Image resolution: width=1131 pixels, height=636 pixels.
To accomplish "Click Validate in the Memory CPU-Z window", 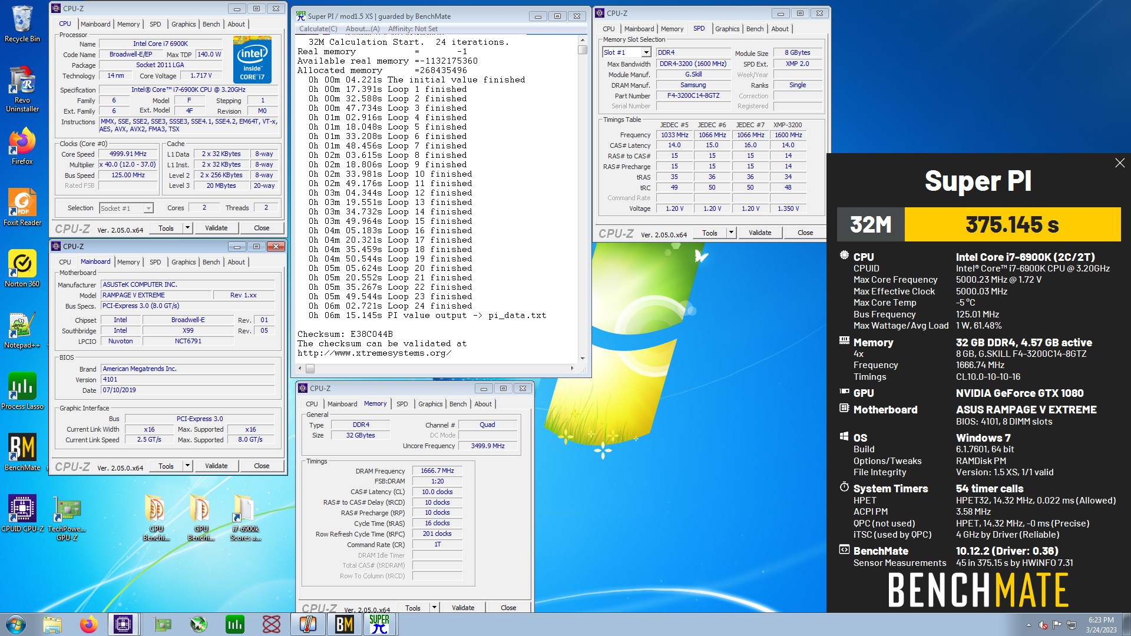I will tap(463, 608).
